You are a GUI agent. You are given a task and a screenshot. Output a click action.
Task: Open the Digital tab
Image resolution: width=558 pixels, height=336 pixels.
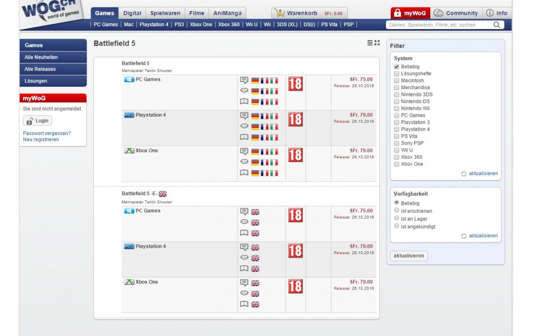click(132, 13)
